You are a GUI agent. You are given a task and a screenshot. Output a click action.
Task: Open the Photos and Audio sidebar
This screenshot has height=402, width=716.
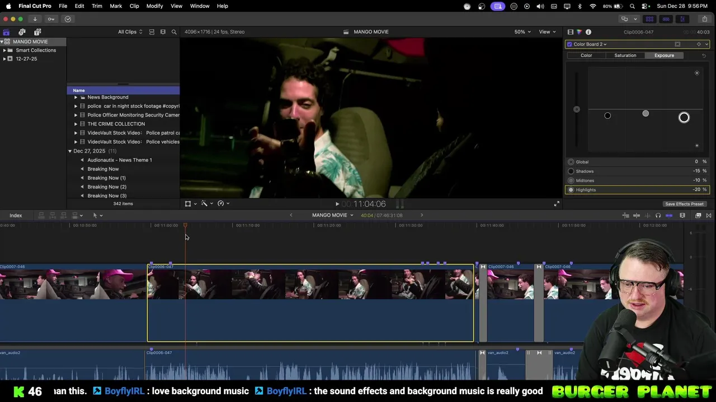point(22,32)
